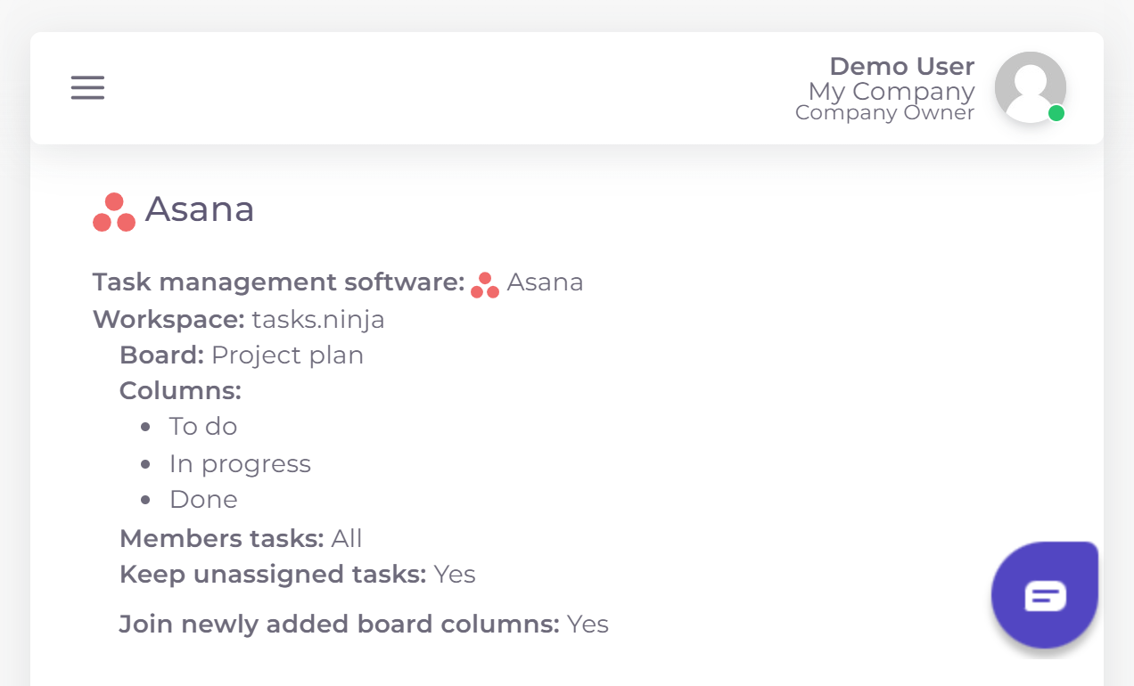Click the green online status dot
1134x686 pixels.
pos(1056,113)
